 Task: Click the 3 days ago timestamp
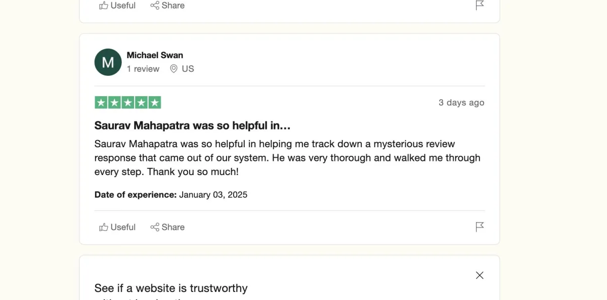click(461, 103)
